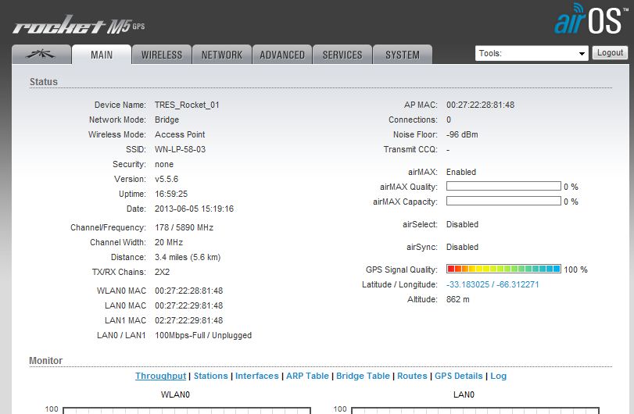Screen dimensions: 634x414
Task: Show the ARP Table
Action: pyautogui.click(x=307, y=376)
